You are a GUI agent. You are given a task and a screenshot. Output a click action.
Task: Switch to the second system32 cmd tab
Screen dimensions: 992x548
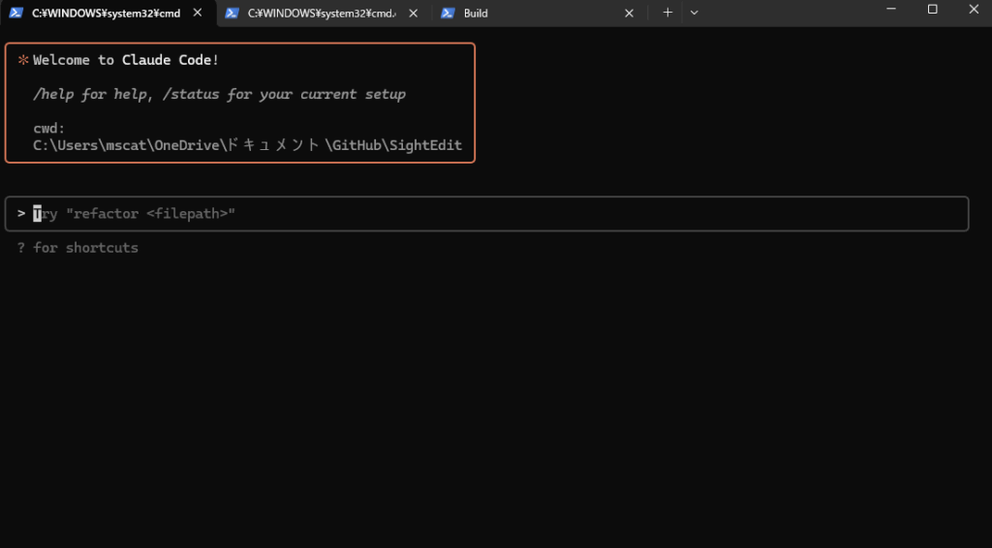322,14
